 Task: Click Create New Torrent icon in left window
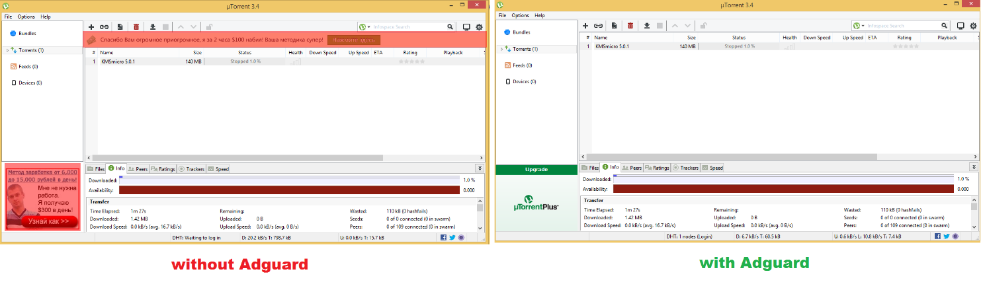tap(120, 27)
